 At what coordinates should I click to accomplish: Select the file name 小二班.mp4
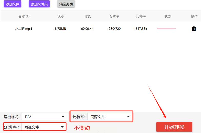pyautogui.click(x=24, y=29)
